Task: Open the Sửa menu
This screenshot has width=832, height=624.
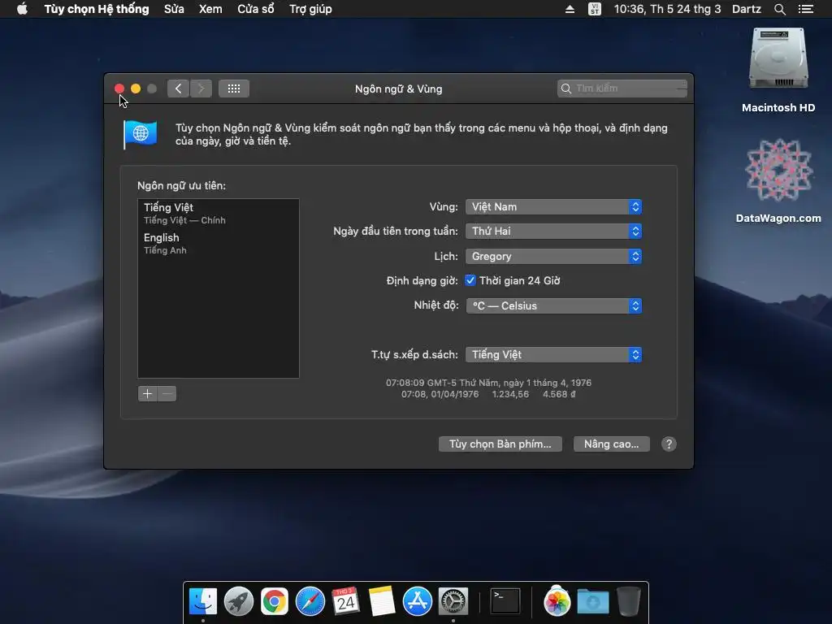Action: [x=174, y=9]
